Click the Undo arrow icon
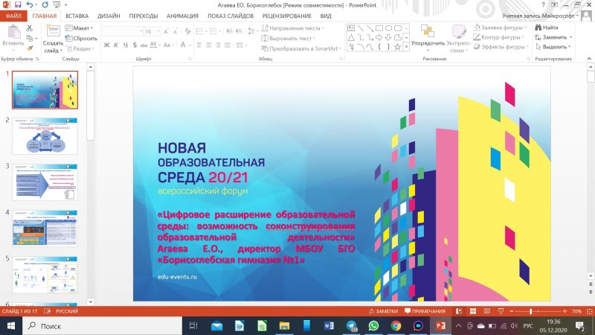 (30, 4)
